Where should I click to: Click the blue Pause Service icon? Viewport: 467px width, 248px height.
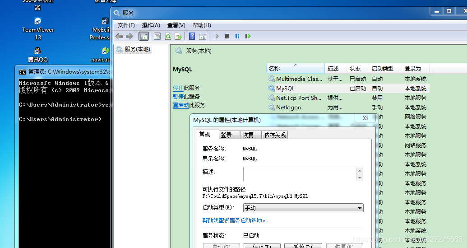[237, 36]
